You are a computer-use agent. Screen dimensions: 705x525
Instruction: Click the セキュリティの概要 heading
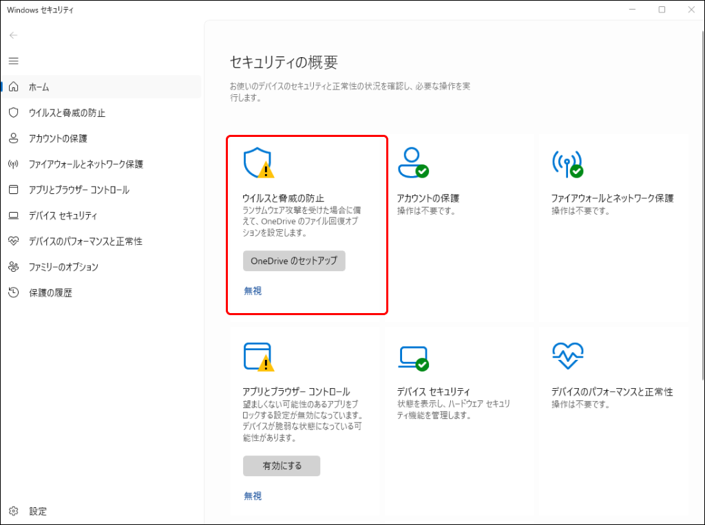click(284, 62)
